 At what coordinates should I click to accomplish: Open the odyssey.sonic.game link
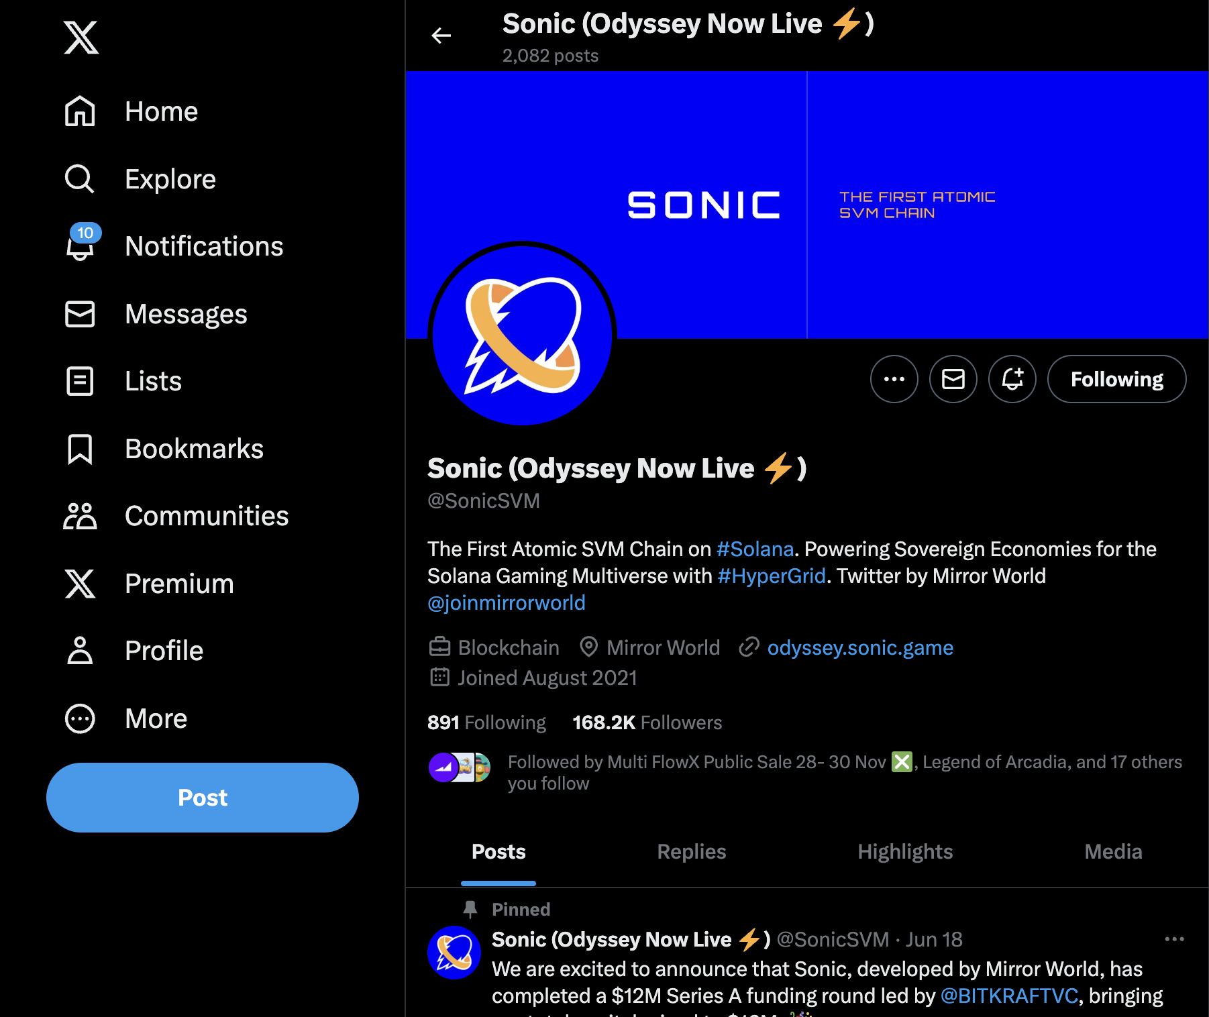coord(860,647)
